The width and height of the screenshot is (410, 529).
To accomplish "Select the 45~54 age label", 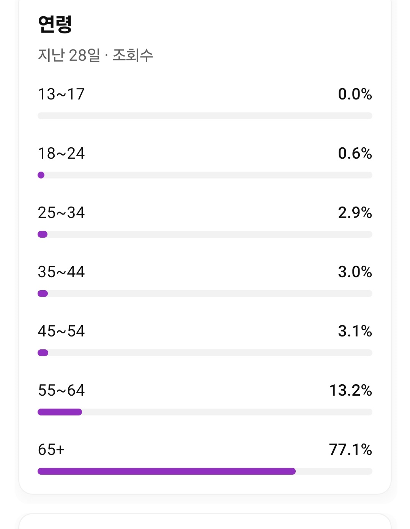I will tap(61, 331).
